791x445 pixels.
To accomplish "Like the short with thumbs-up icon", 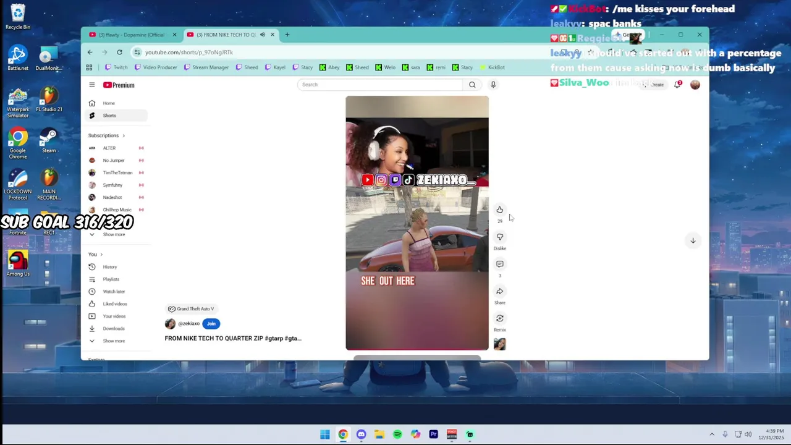I will pos(499,210).
